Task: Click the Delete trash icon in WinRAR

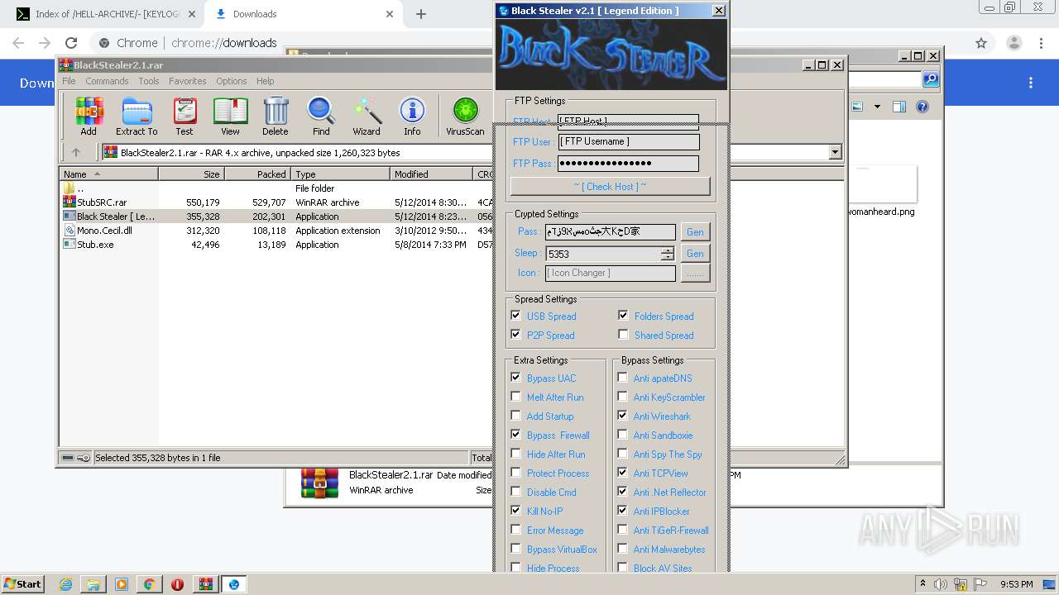Action: tap(276, 116)
